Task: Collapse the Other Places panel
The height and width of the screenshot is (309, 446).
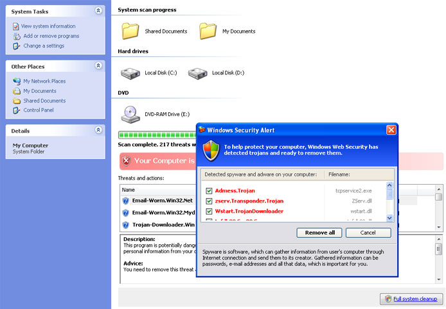Action: tap(98, 65)
